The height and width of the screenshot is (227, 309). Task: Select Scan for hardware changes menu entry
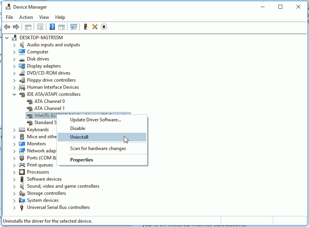102,148
